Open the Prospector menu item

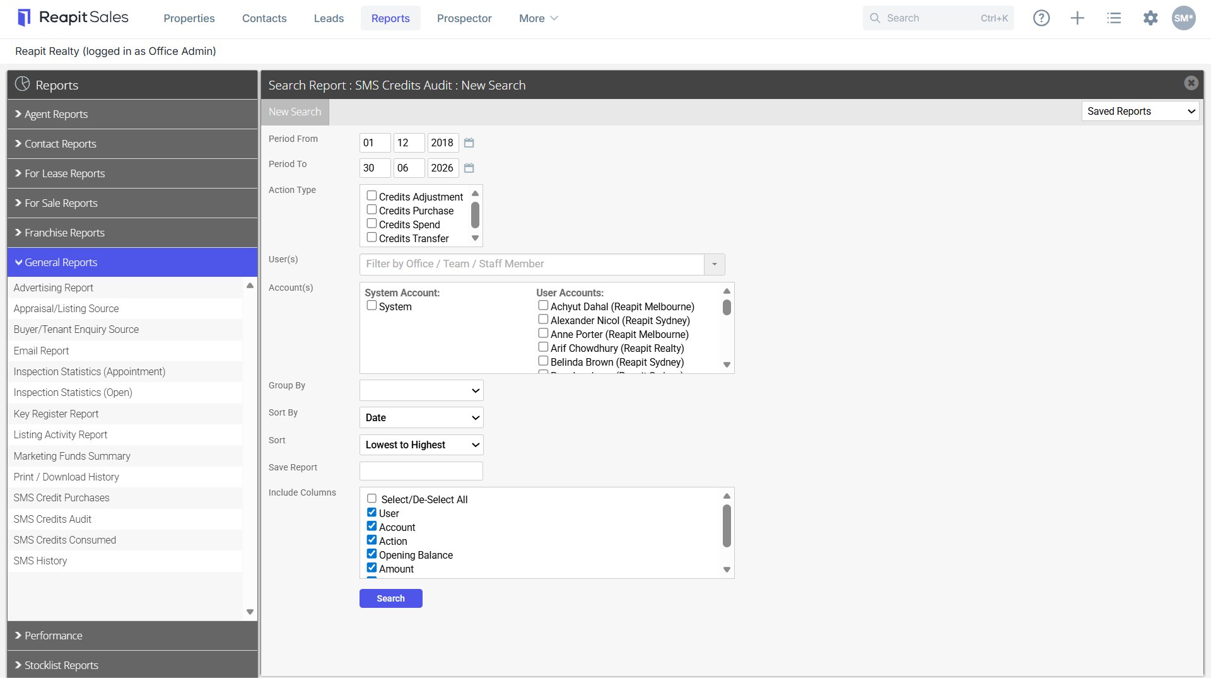[464, 18]
